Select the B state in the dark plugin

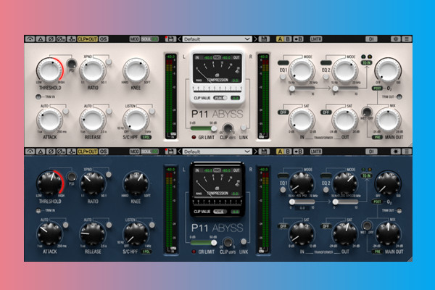point(288,152)
